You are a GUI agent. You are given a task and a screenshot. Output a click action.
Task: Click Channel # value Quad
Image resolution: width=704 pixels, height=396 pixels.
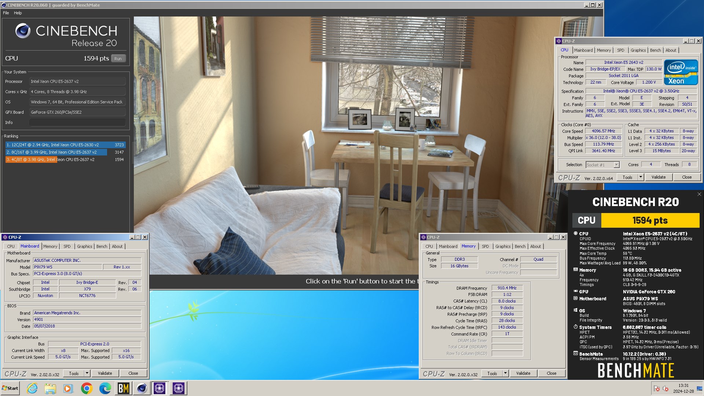click(538, 260)
